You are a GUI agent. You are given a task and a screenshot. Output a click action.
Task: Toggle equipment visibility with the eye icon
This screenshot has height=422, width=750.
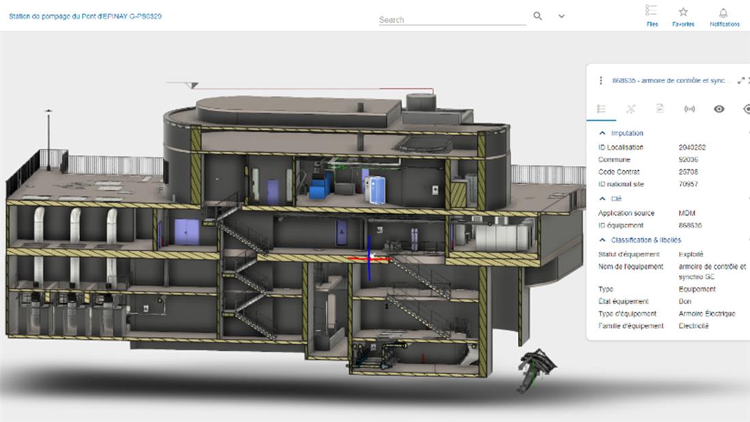pyautogui.click(x=719, y=109)
